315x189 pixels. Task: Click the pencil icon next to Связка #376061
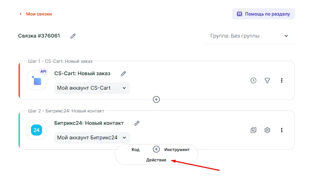[x=73, y=36]
